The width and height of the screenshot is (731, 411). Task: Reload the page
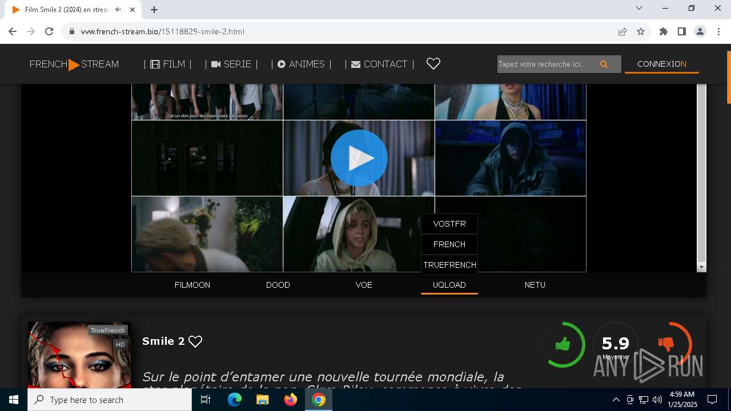49,31
